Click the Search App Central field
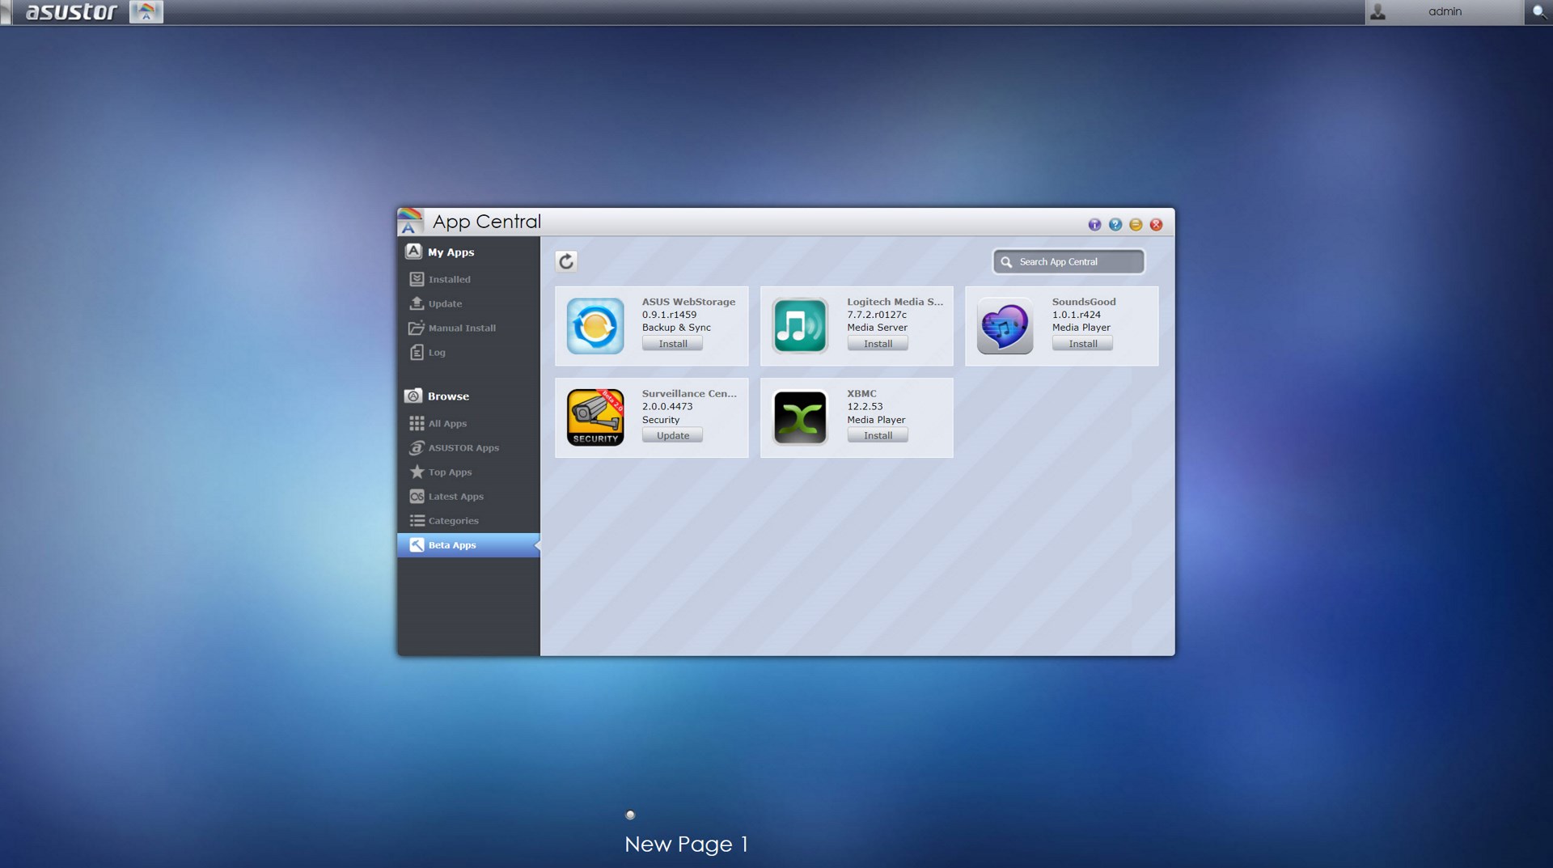Viewport: 1553px width, 868px height. tap(1068, 261)
